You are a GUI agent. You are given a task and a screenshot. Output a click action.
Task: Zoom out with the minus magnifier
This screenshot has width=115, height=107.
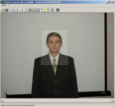click(25, 10)
